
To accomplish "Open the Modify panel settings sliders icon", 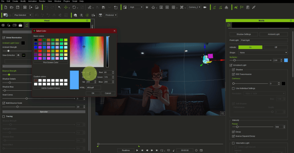I will (x=229, y=25).
